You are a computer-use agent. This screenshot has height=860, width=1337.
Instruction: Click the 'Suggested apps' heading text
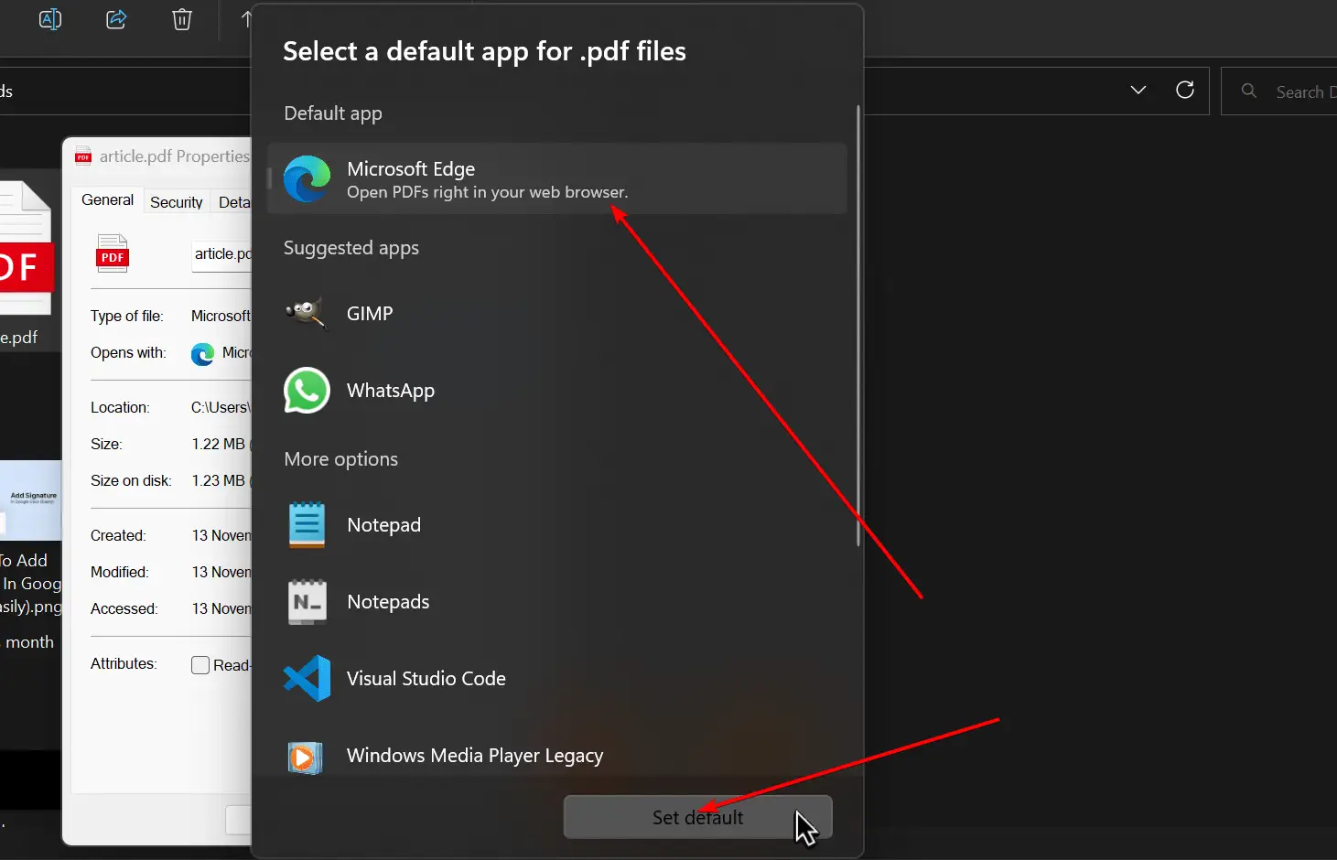[x=351, y=248]
